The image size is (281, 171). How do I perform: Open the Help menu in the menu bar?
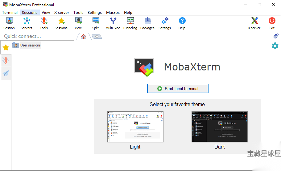[x=128, y=13]
